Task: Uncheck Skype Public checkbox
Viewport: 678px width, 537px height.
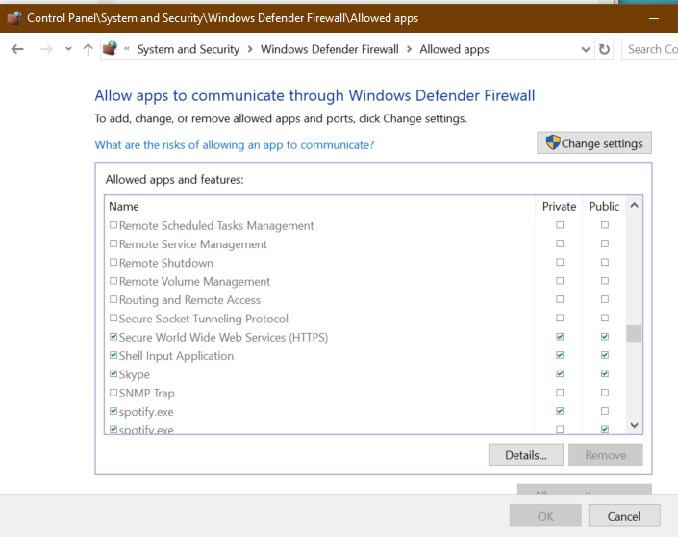Action: 605,373
